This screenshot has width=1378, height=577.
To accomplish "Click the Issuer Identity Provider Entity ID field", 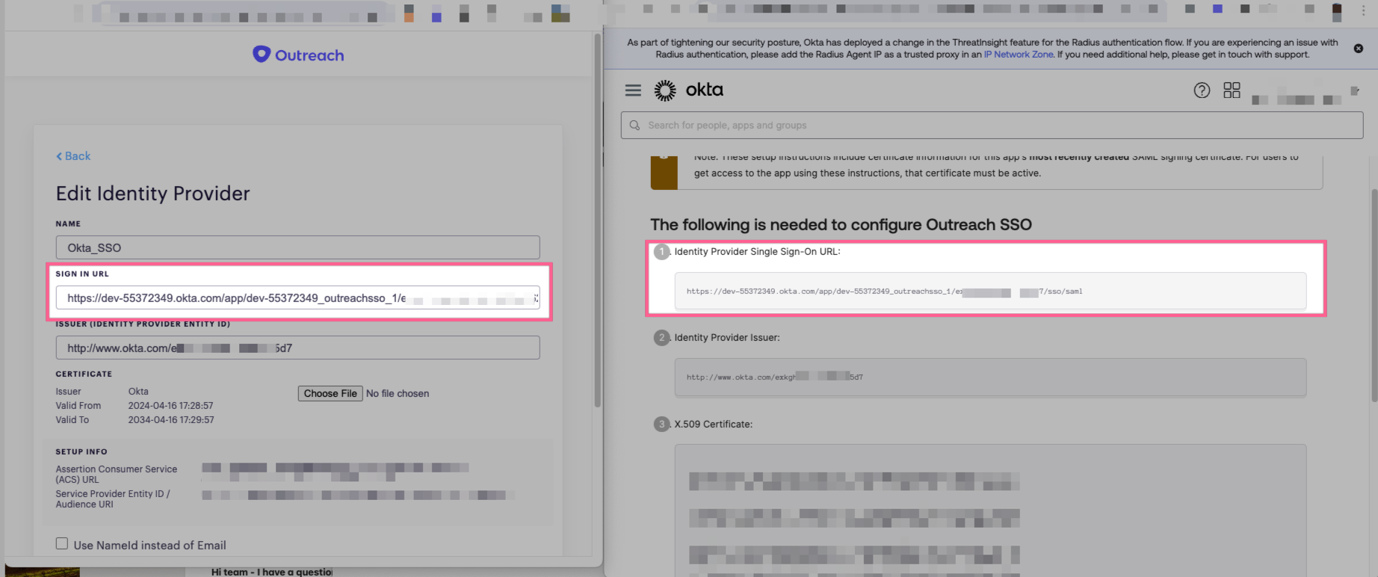I will [x=297, y=348].
